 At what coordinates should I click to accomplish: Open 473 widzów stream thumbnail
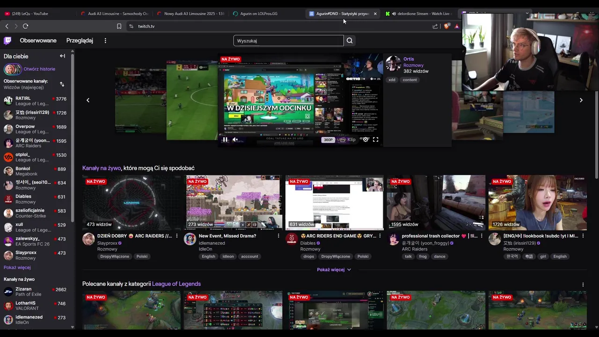point(131,202)
